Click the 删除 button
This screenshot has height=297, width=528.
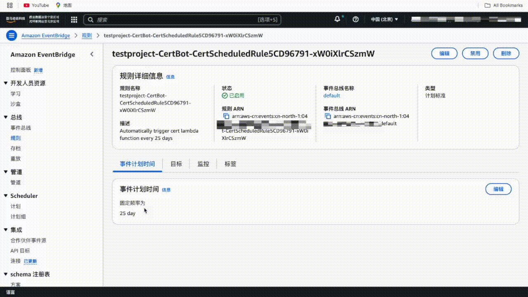506,53
